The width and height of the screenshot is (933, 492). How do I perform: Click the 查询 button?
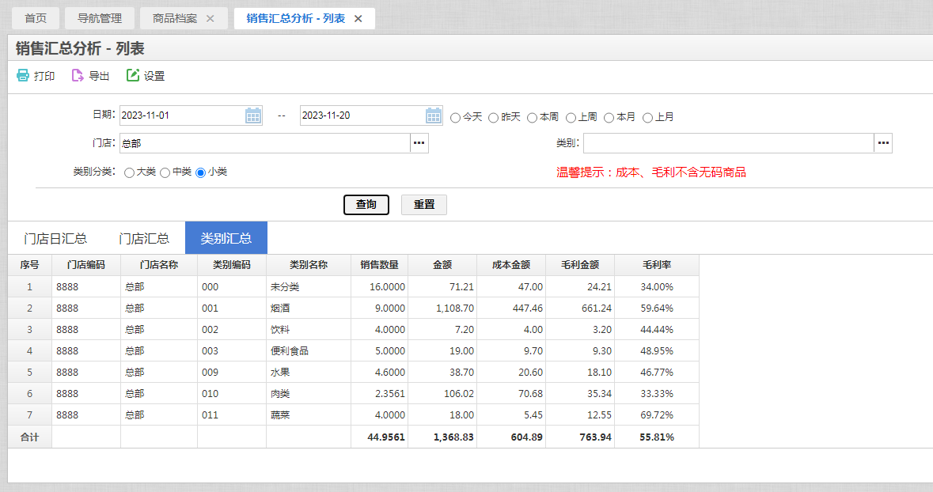point(366,205)
